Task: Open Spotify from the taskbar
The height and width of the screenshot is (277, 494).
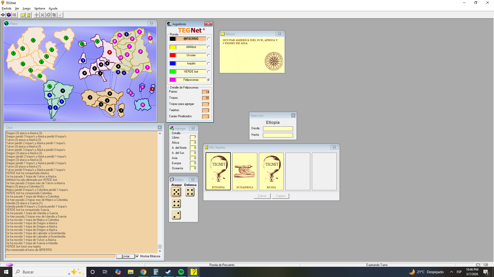Action: tap(181, 272)
